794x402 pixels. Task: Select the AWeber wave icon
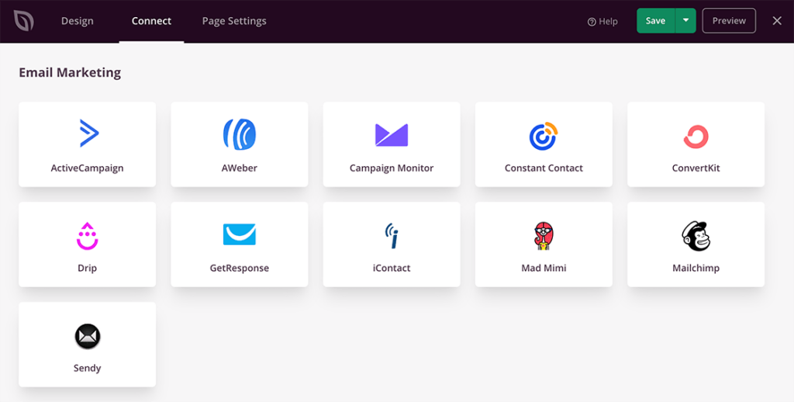[240, 134]
